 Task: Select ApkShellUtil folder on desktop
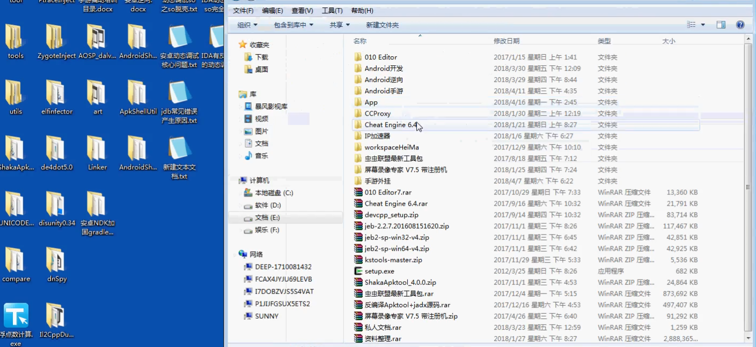pos(138,98)
